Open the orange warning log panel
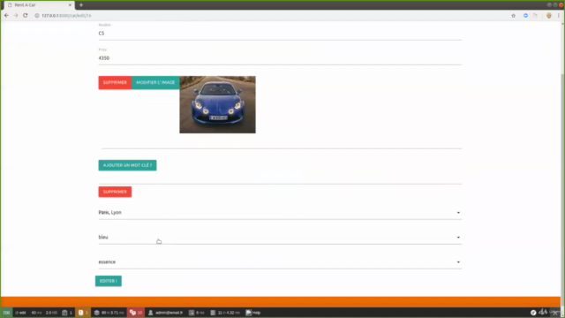The height and width of the screenshot is (318, 565). pos(83,313)
